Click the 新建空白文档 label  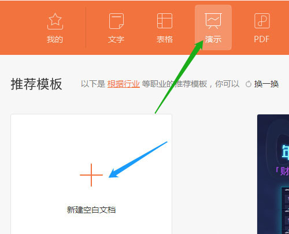[91, 210]
